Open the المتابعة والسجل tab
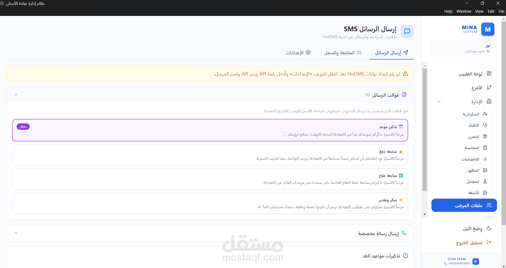Screen dimensions: 506x268 tap(343, 53)
